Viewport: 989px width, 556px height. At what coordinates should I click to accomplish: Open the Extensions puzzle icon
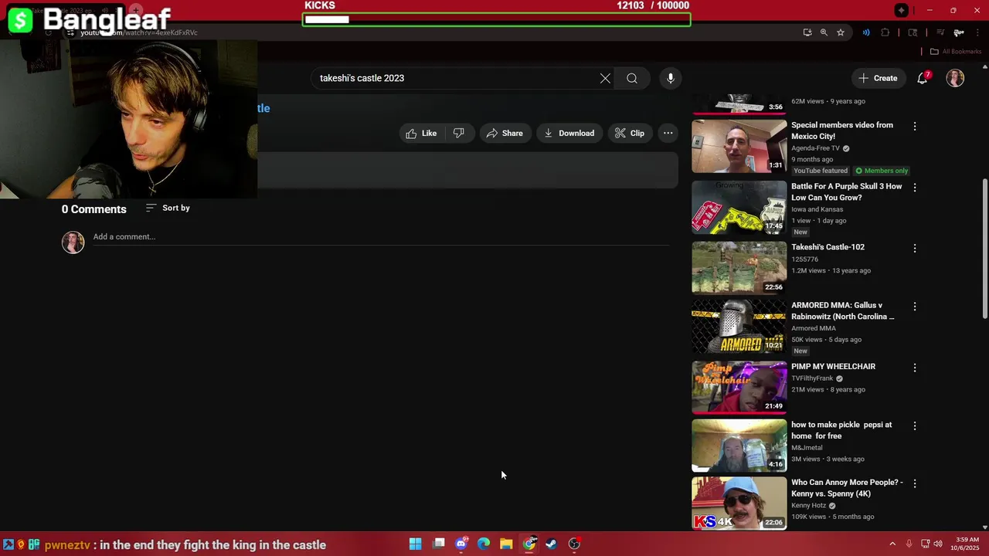[885, 32]
